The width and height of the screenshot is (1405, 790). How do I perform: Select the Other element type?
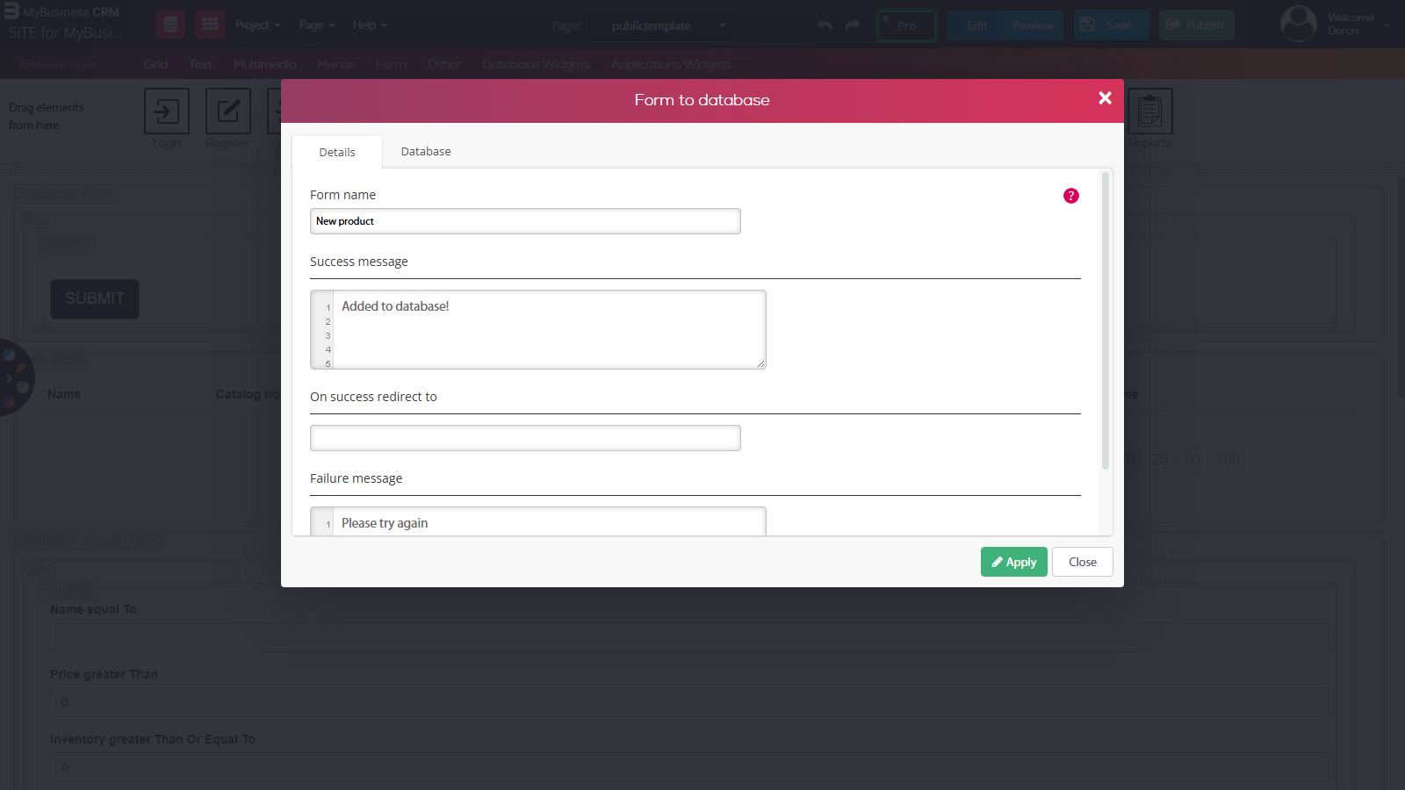[444, 64]
